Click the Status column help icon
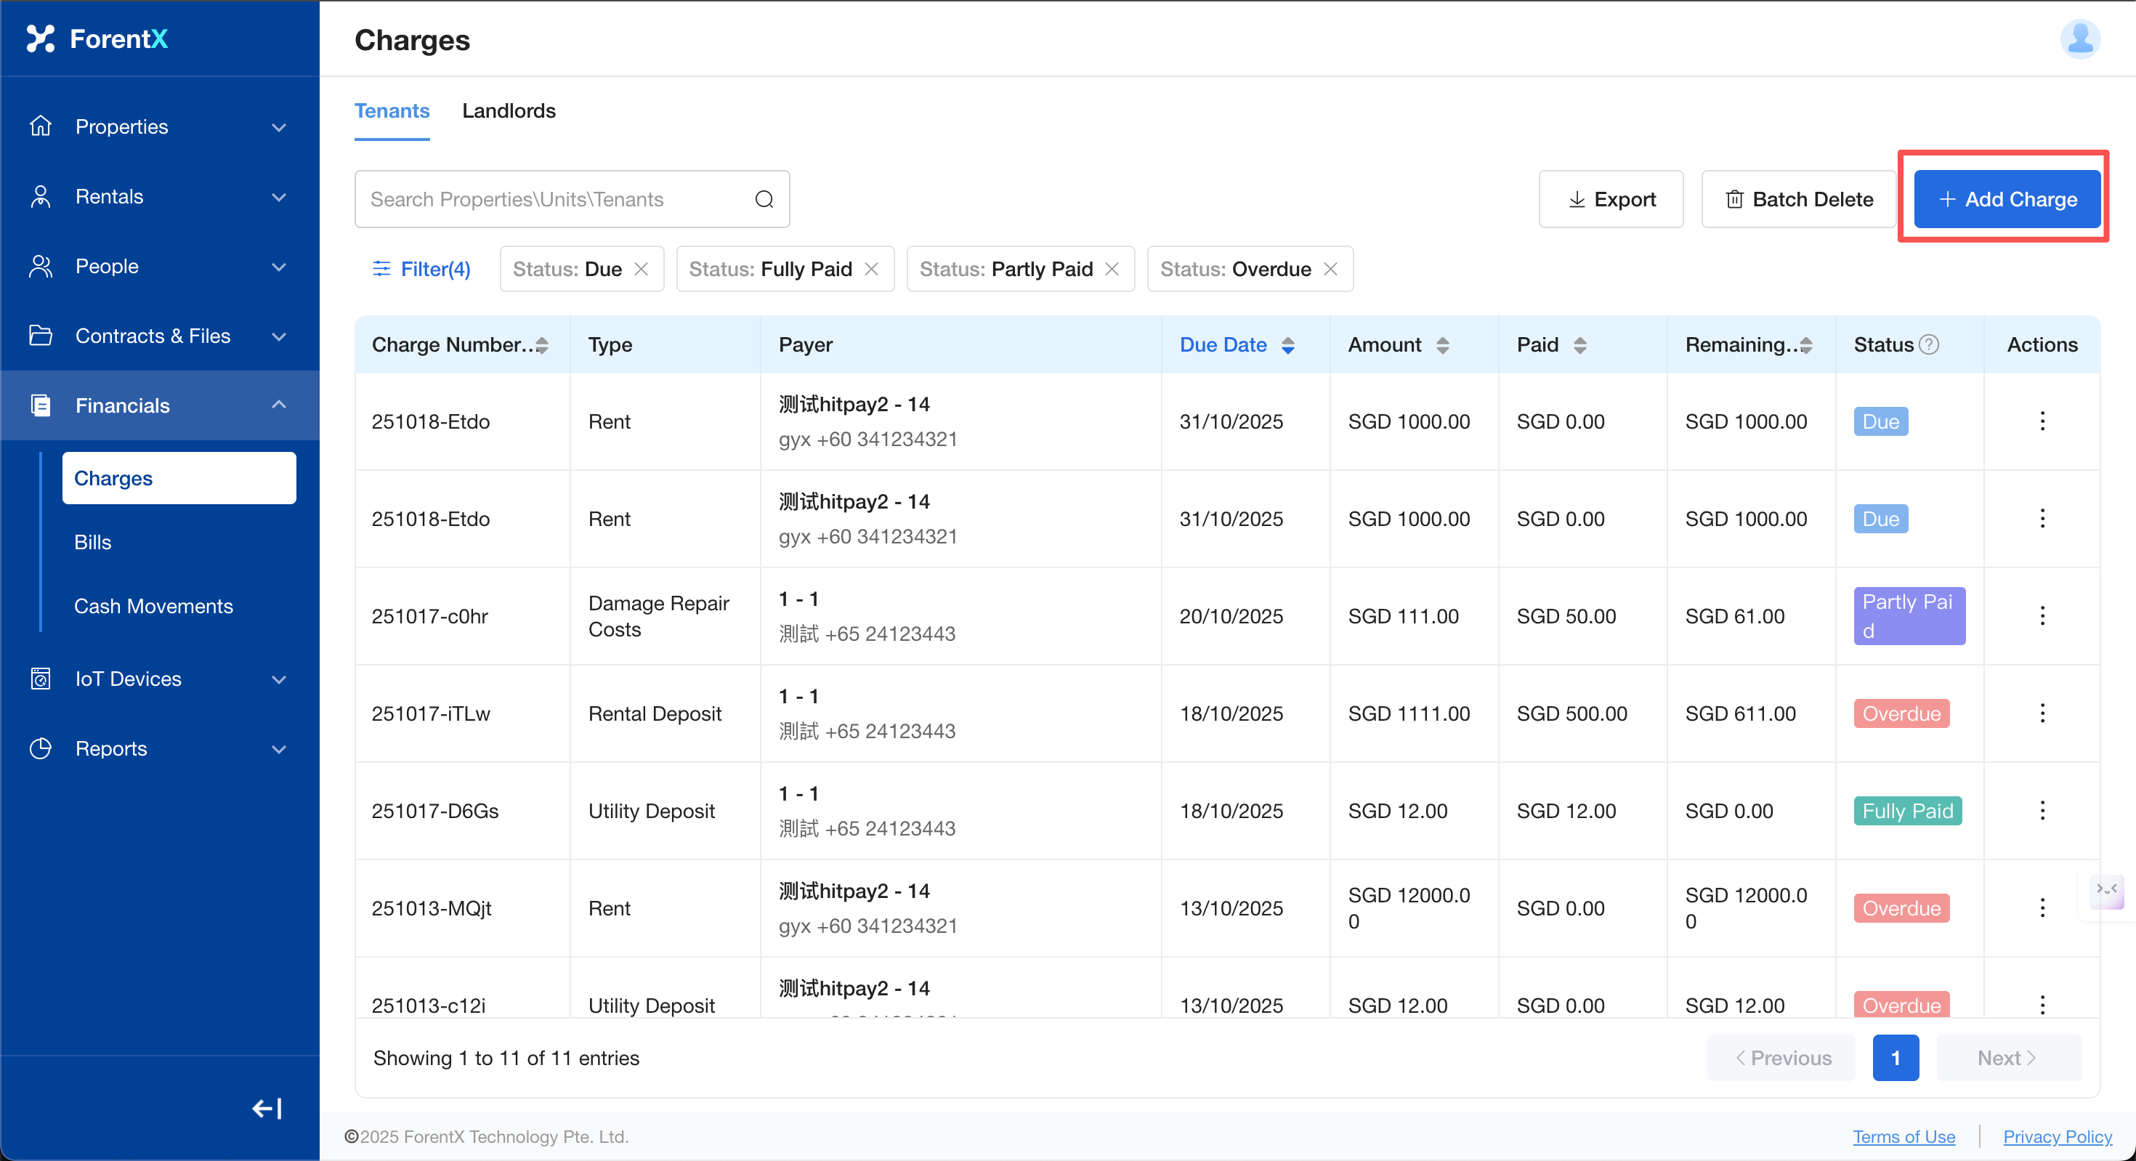2136x1161 pixels. pyautogui.click(x=1929, y=344)
